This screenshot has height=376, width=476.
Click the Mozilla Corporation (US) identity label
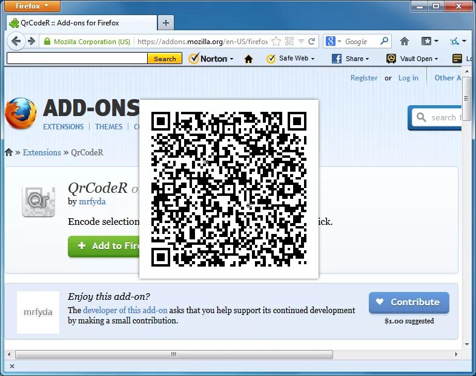coord(91,42)
